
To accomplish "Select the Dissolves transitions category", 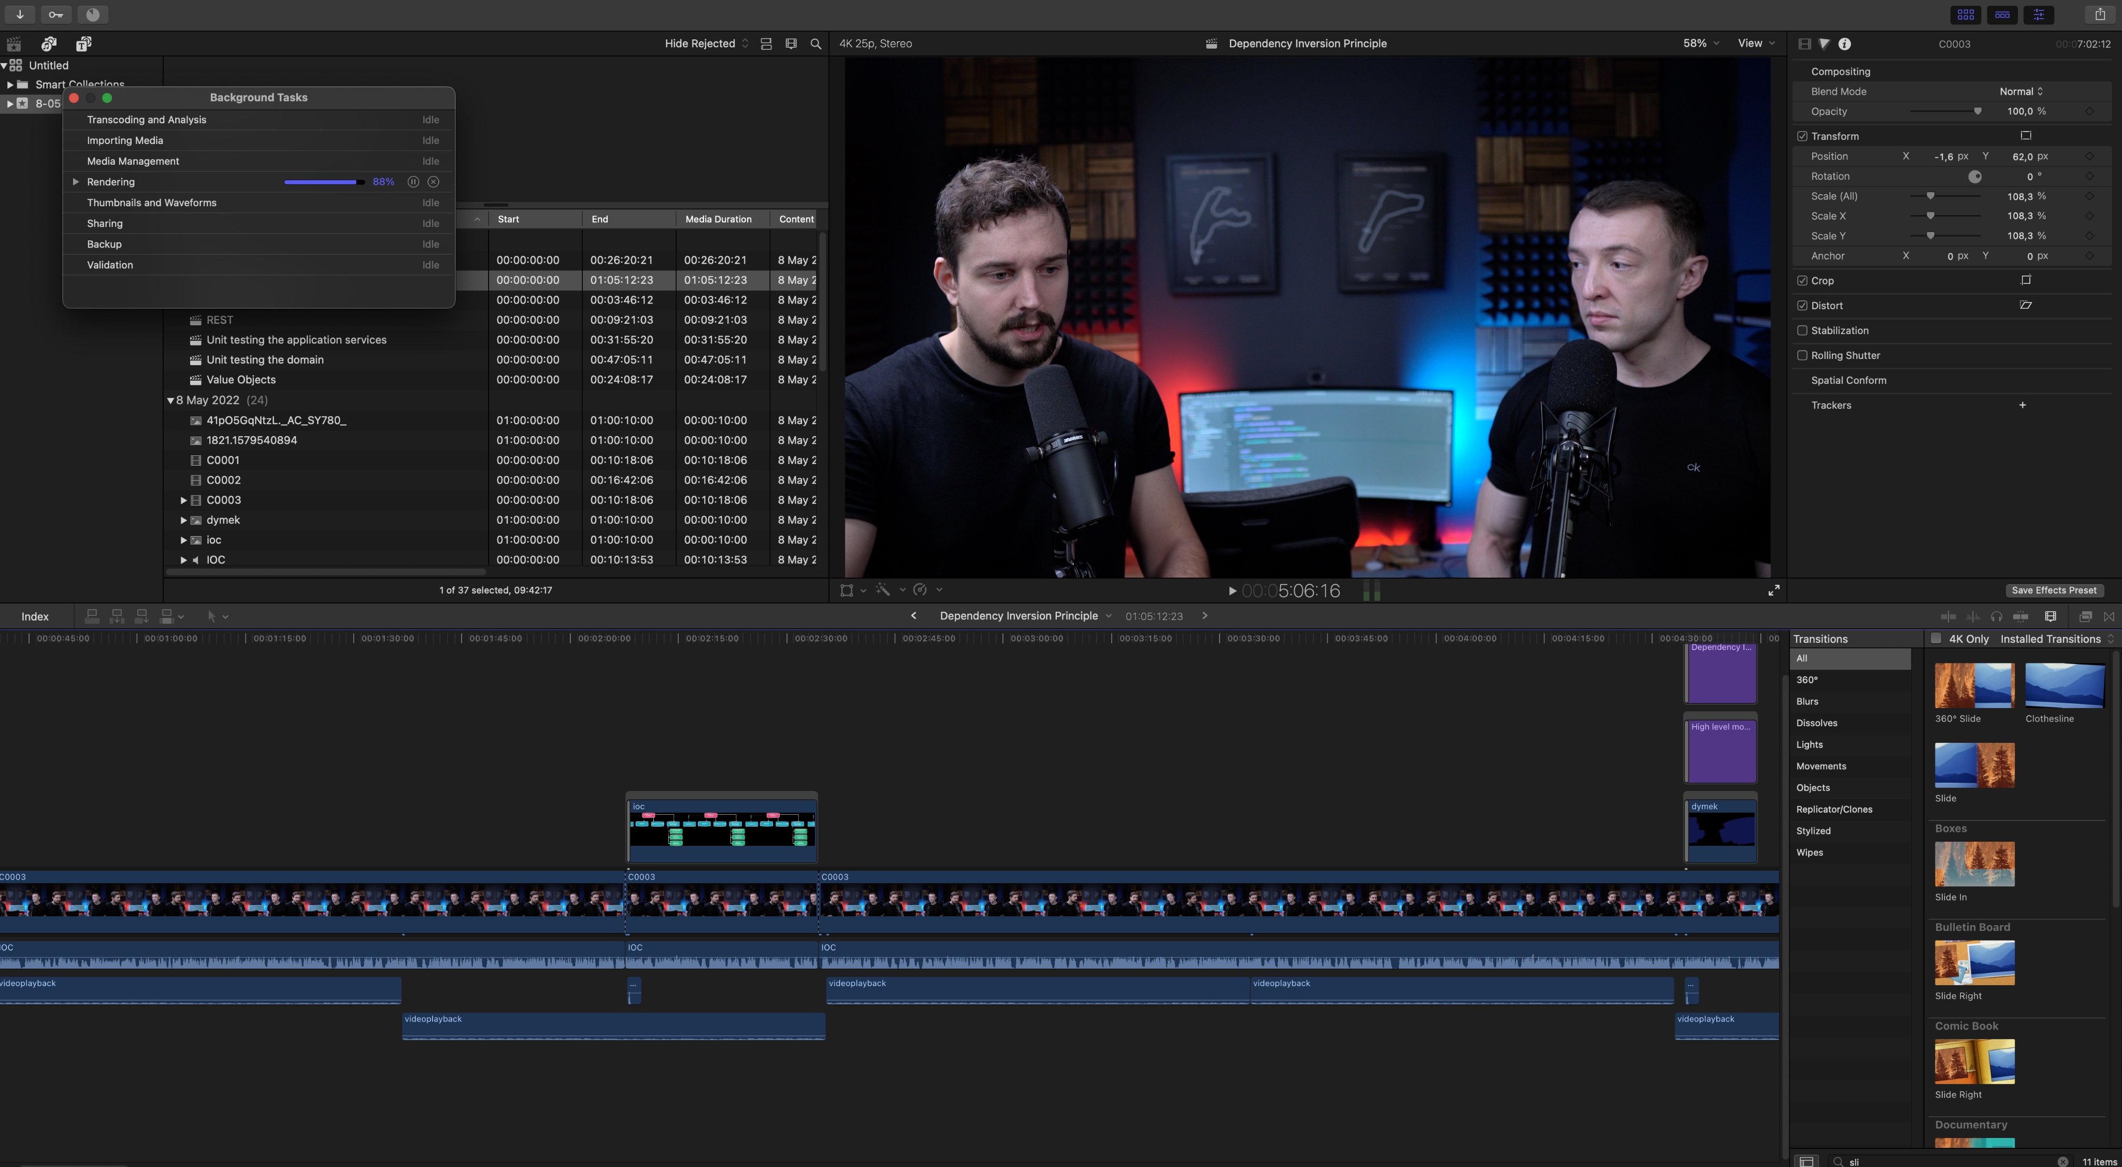I will click(1816, 722).
